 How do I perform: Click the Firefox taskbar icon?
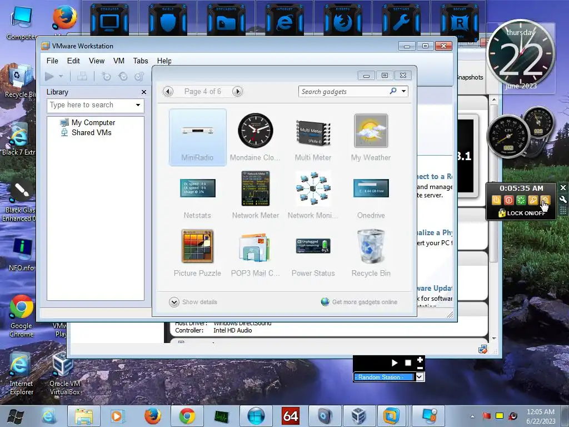(x=153, y=416)
